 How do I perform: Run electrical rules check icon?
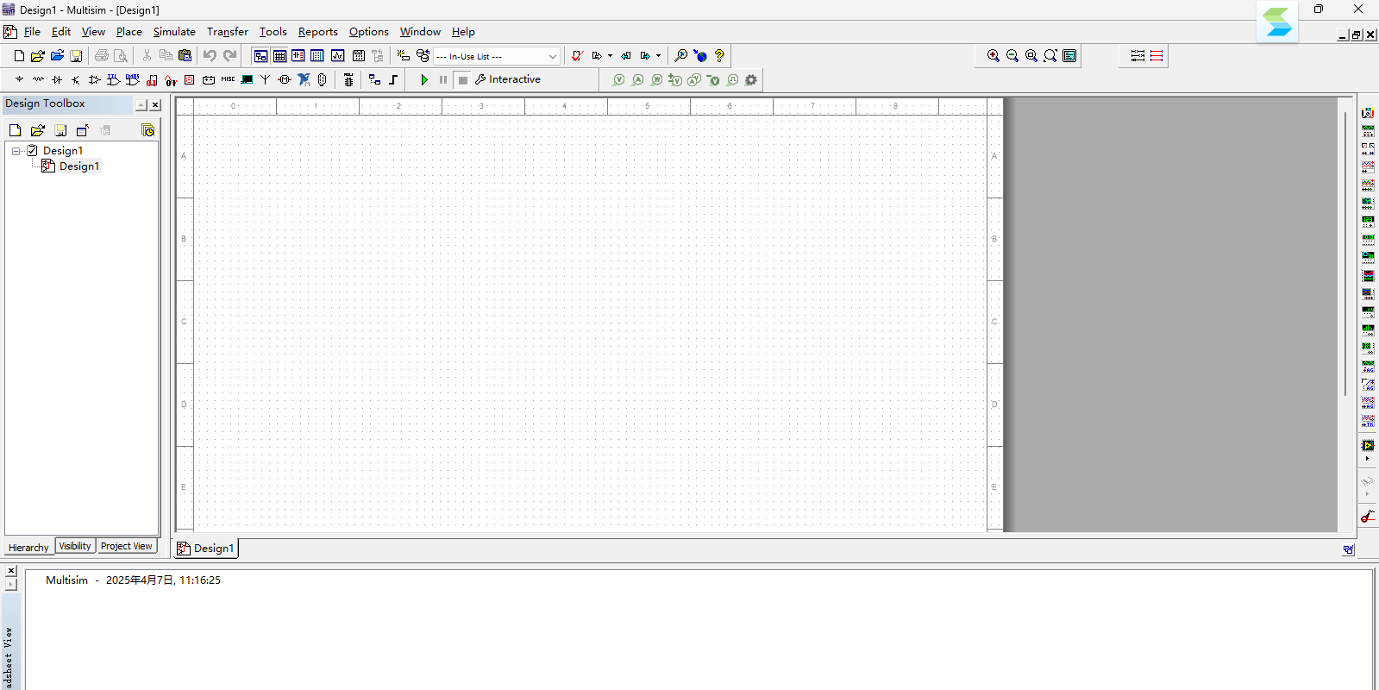click(577, 56)
